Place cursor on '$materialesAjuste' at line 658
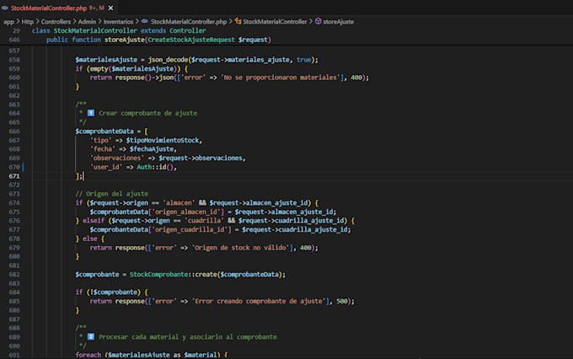Image resolution: width=573 pixels, height=359 pixels. 106,60
